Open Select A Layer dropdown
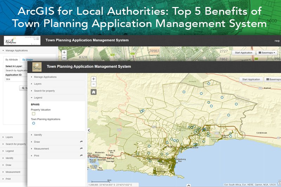This screenshot has width=281, height=187. point(16,71)
